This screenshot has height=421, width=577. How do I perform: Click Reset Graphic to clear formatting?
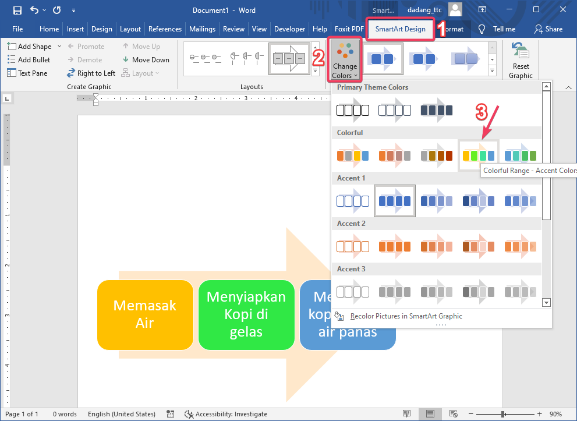click(x=520, y=59)
